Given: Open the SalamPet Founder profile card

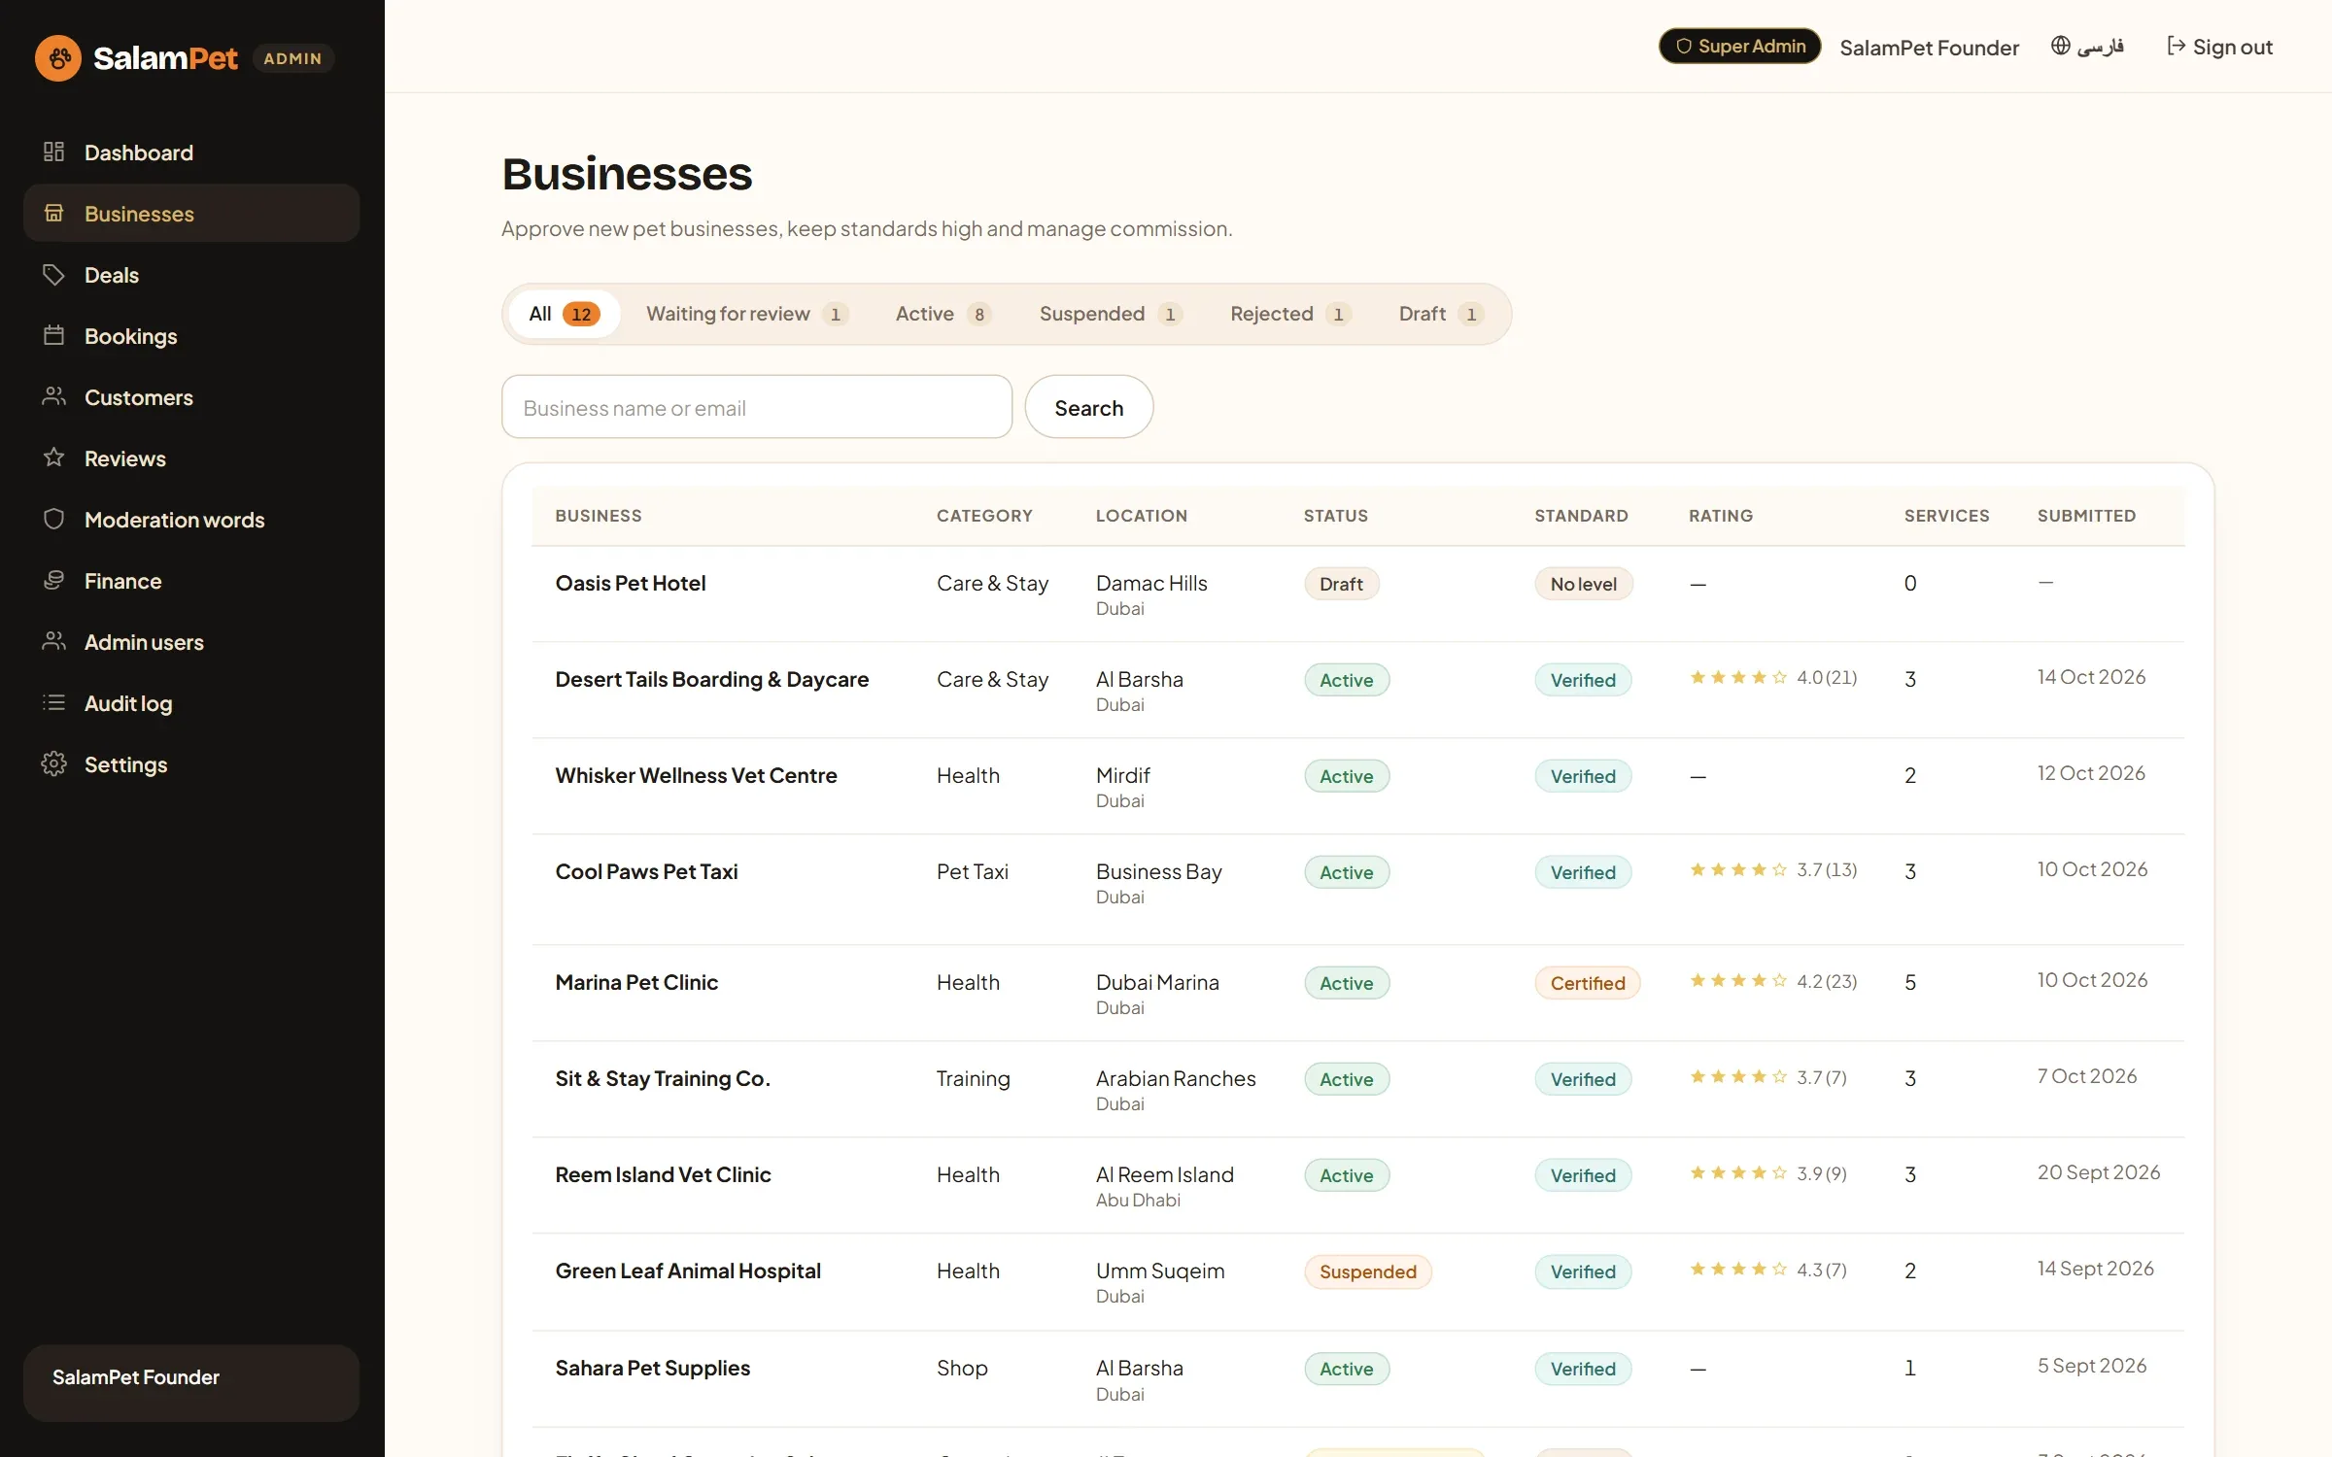Looking at the screenshot, I should [x=191, y=1382].
